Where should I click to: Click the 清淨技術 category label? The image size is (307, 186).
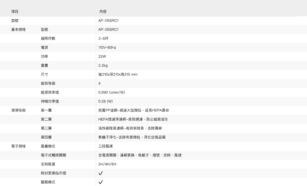tap(18, 110)
